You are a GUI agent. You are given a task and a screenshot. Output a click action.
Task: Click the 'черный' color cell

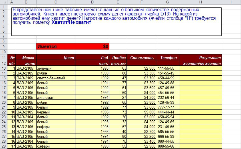tap(56, 112)
